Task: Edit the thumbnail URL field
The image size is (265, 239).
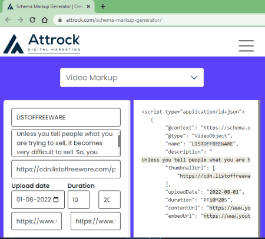Action: click(66, 169)
